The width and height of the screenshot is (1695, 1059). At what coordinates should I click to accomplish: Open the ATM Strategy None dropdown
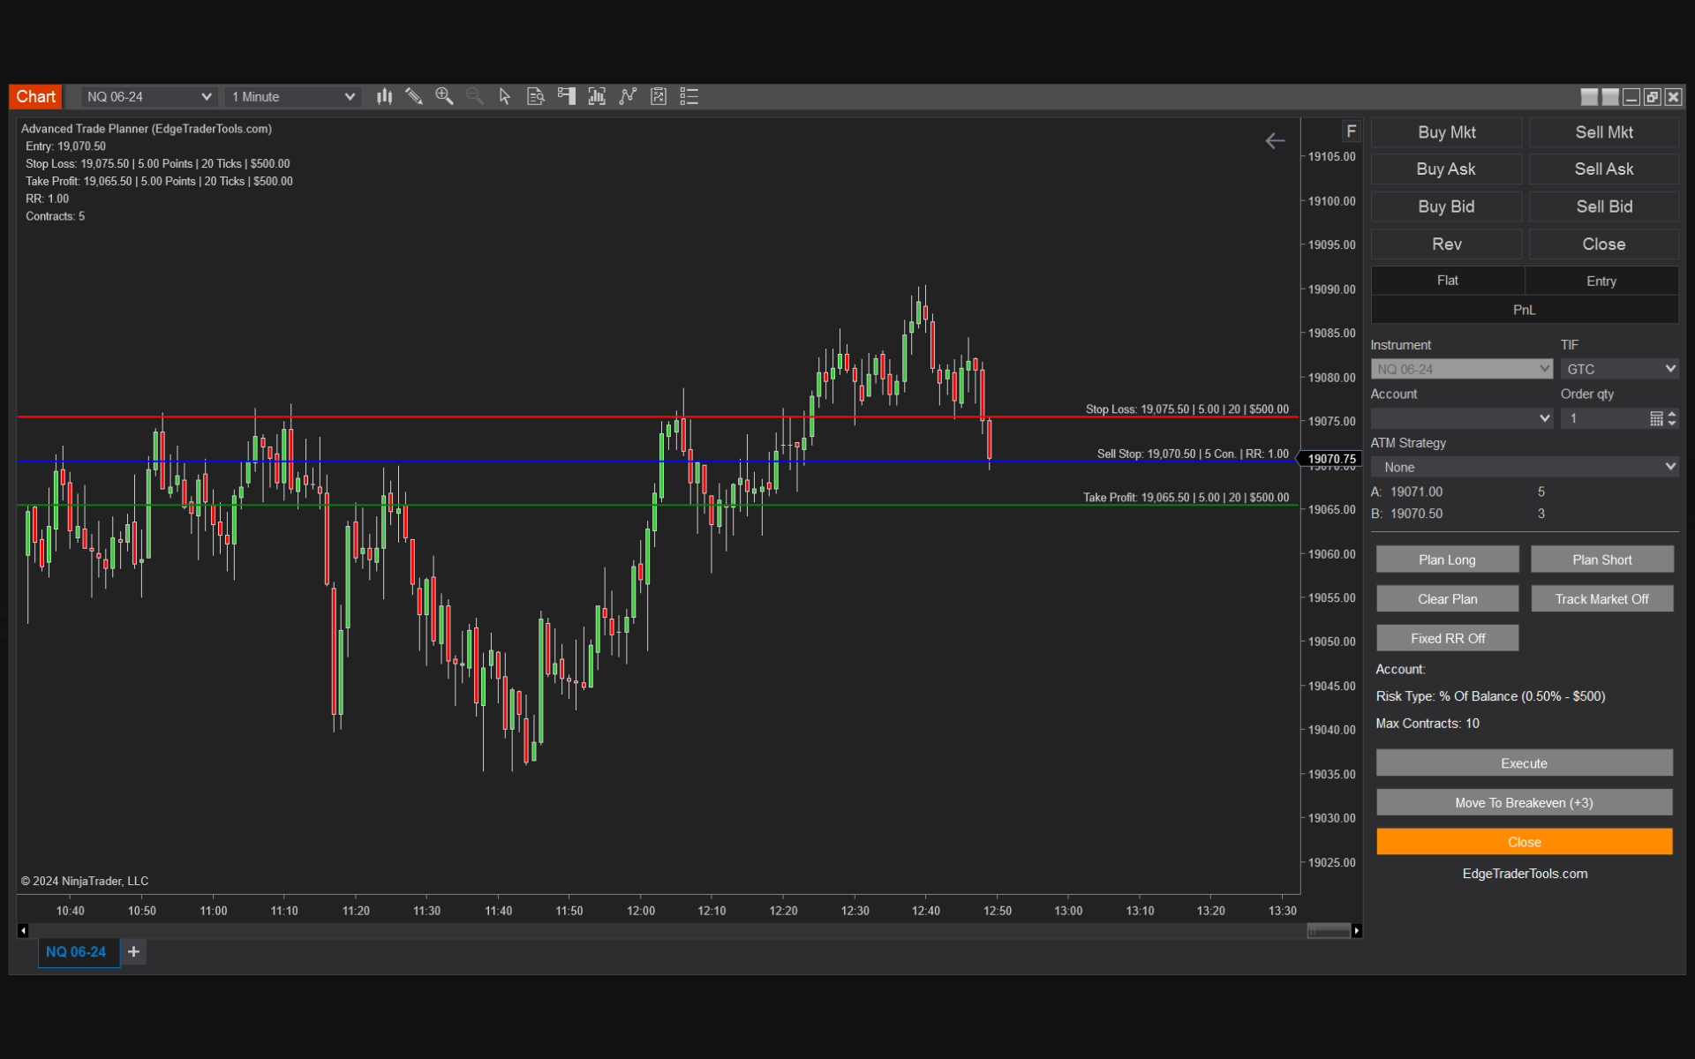(x=1525, y=467)
